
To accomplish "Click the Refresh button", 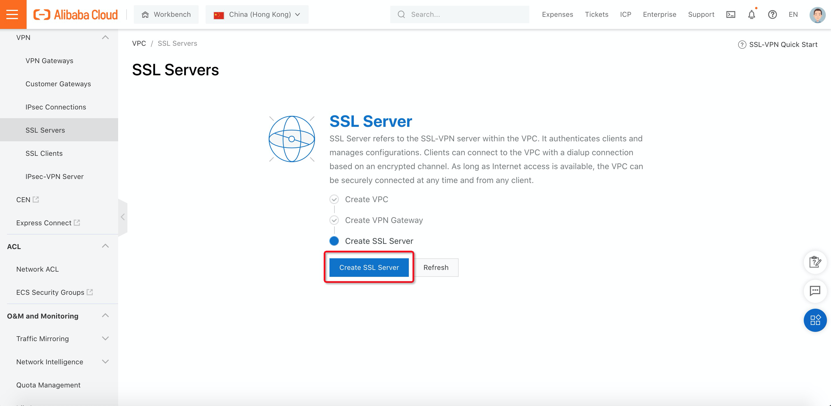I will tap(435, 268).
